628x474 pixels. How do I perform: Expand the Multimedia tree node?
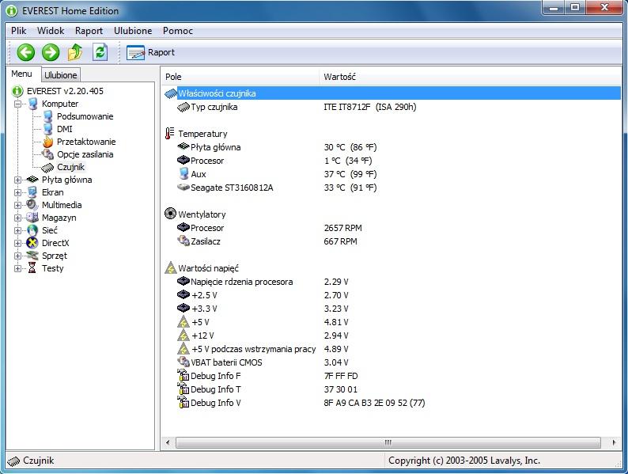[x=17, y=205]
